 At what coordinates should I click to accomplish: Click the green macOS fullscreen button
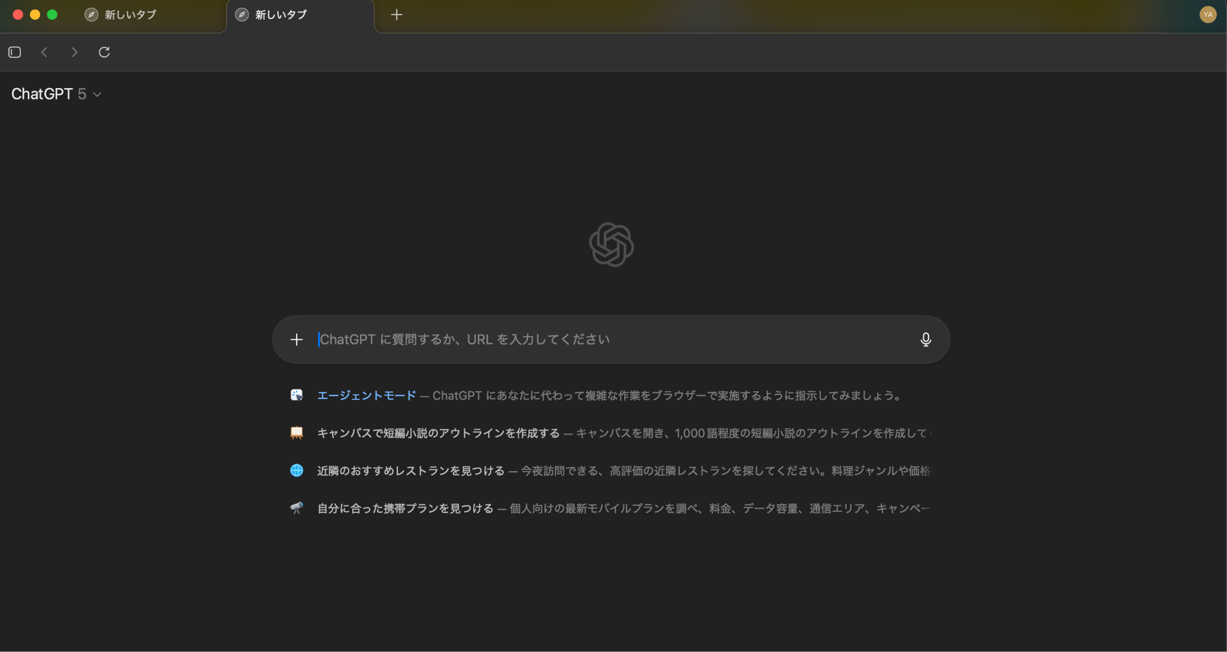point(52,14)
